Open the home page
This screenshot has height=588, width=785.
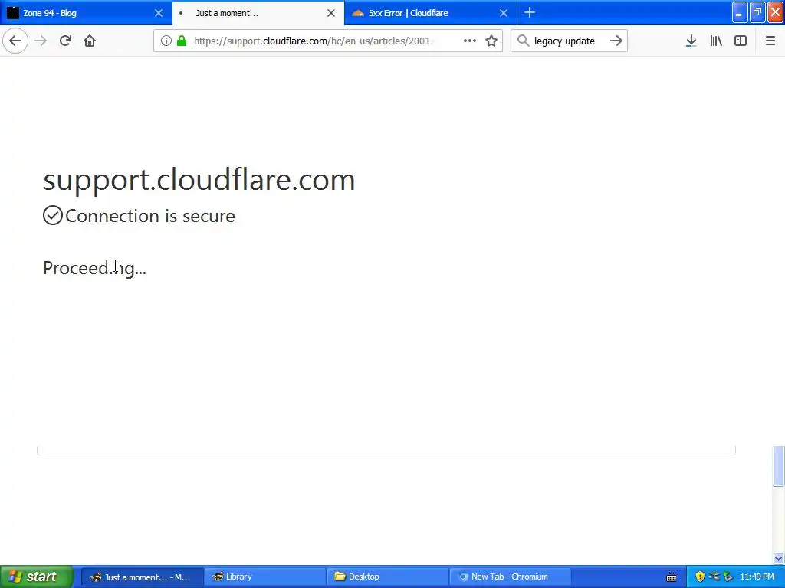pyautogui.click(x=90, y=41)
